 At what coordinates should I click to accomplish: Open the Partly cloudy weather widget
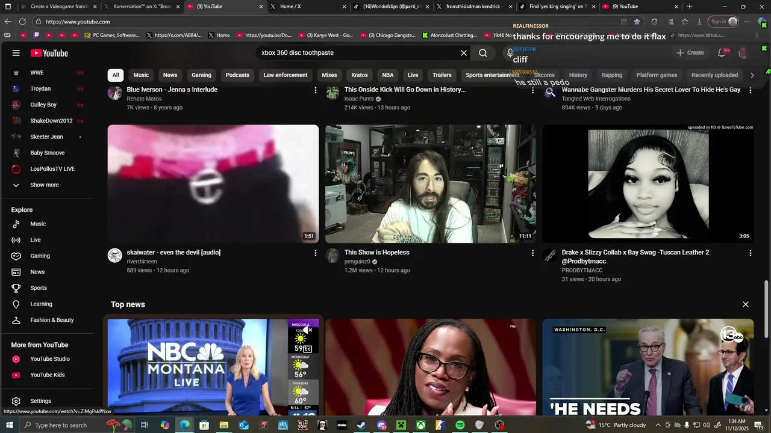pos(616,425)
